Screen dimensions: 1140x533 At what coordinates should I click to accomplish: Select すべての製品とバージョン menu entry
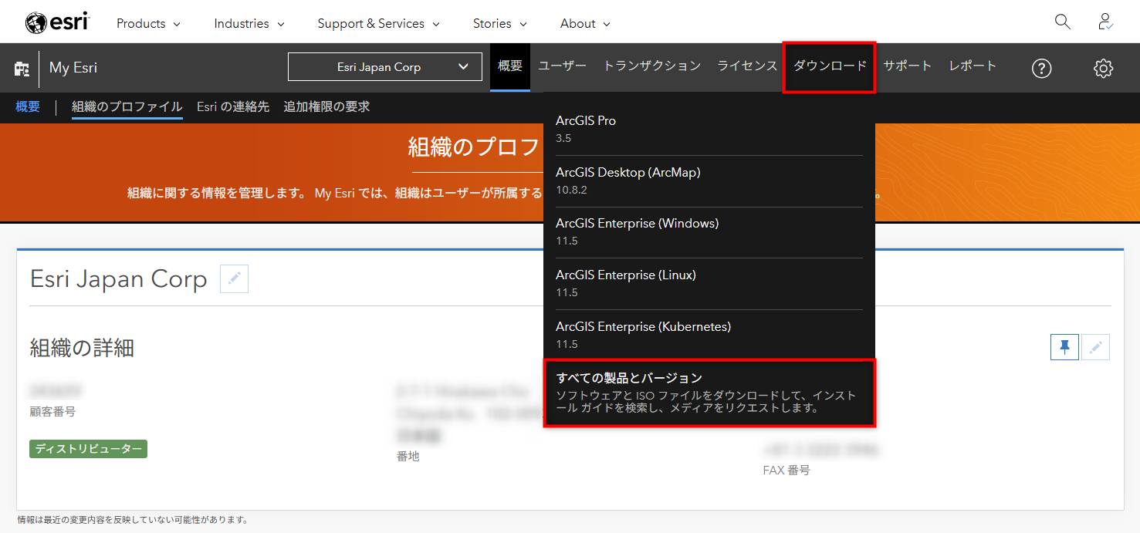pyautogui.click(x=709, y=393)
